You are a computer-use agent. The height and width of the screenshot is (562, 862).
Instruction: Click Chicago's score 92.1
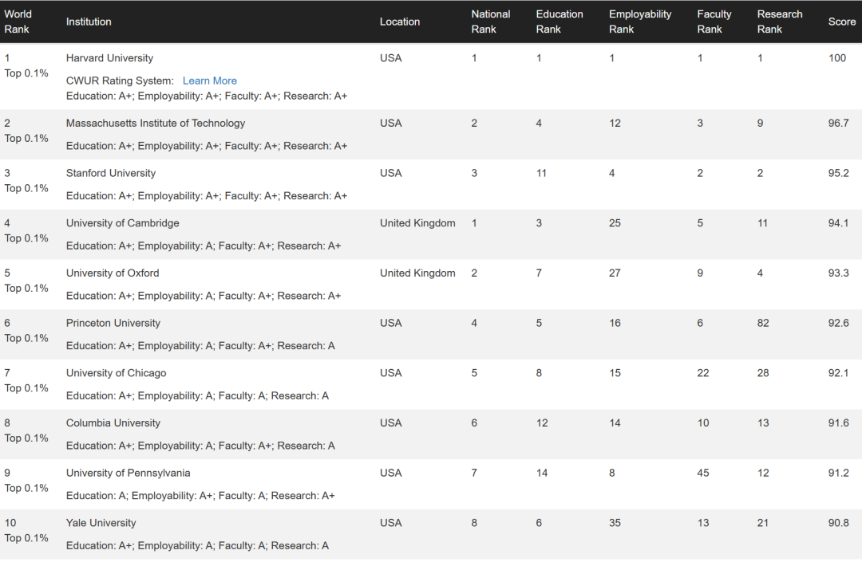pos(838,373)
